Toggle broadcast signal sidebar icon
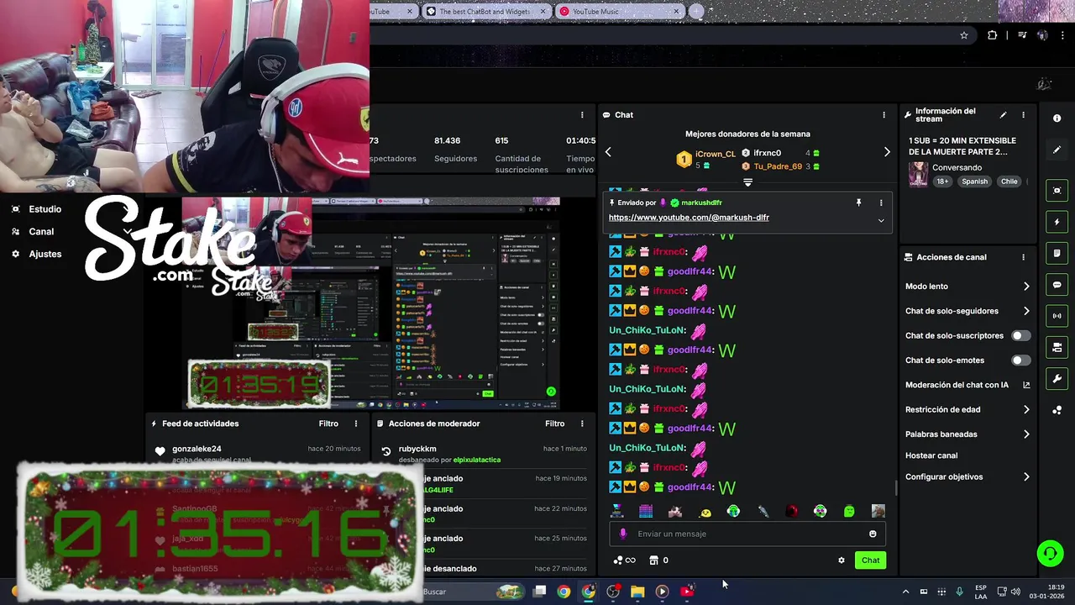 tap(1057, 316)
